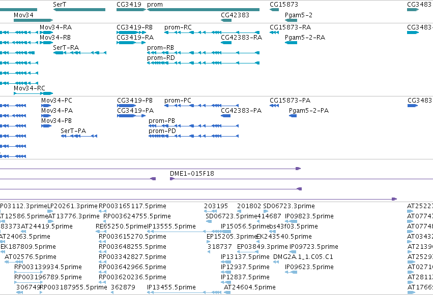Click coding sequence Mov34-PC
The image size is (433, 295).
[46, 106]
